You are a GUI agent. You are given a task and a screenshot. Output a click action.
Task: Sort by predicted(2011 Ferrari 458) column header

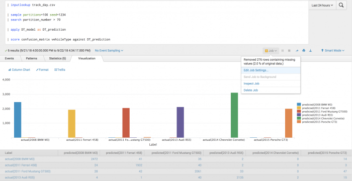pyautogui.click(x=122, y=153)
